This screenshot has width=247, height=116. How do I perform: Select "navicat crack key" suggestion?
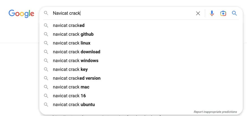[x=70, y=69]
